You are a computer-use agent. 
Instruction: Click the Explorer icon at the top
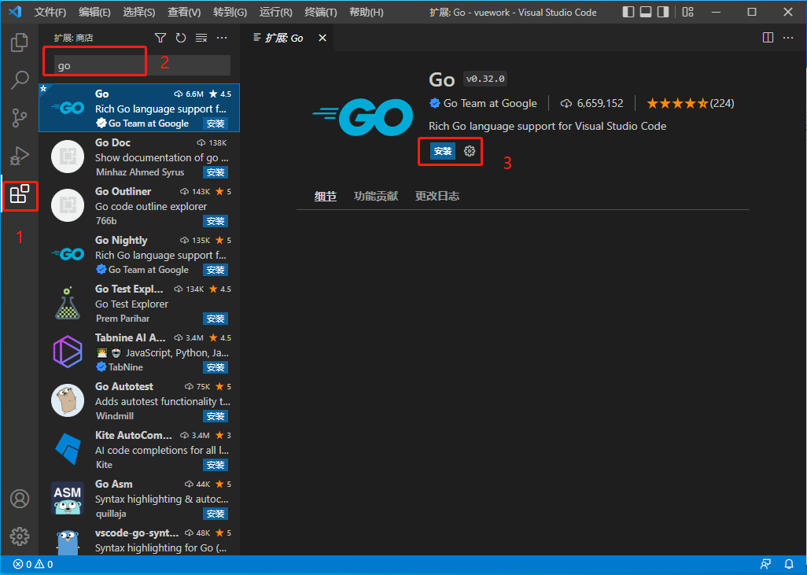[19, 42]
